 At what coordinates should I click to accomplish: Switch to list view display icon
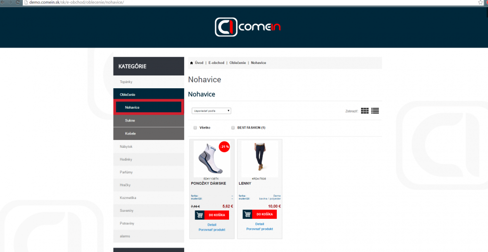point(375,111)
